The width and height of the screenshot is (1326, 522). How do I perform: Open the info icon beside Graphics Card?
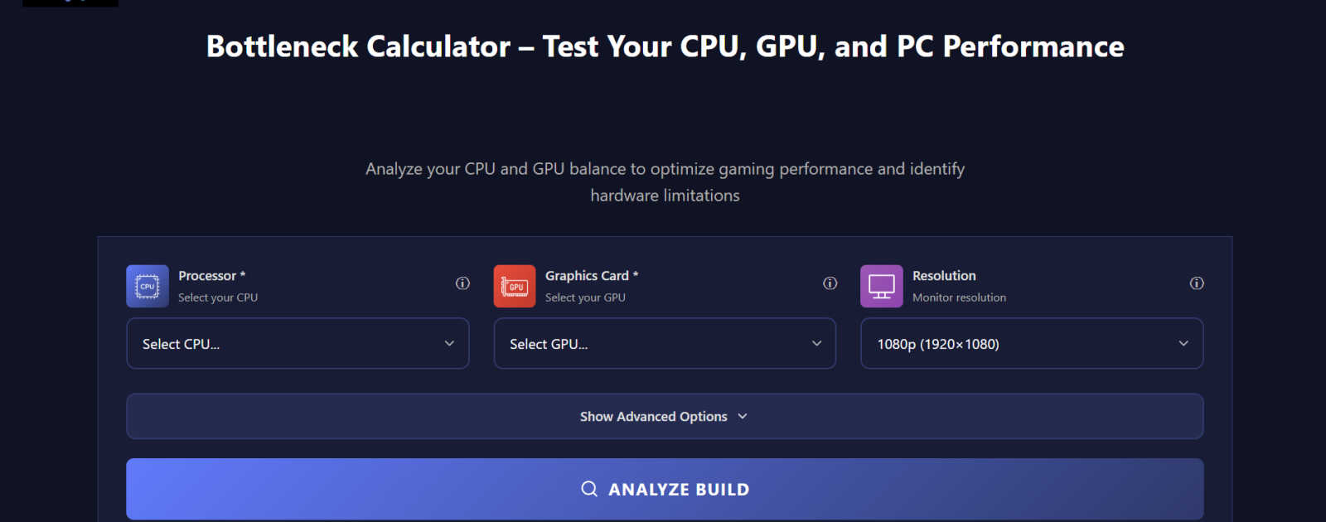coord(830,283)
